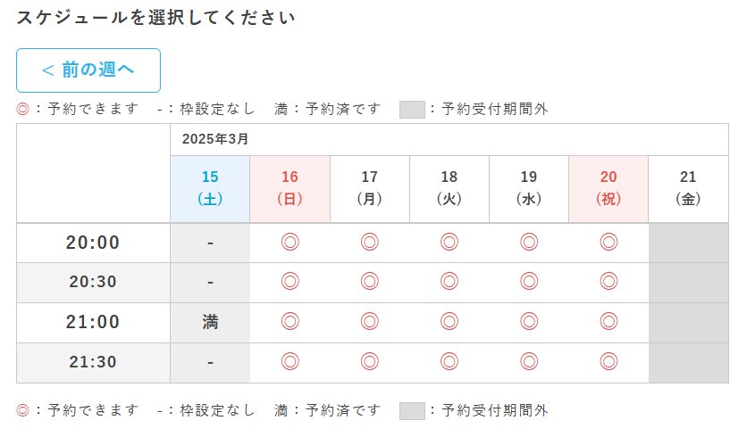
Task: Reserve the 20:00 slot on holiday 20
Action: pos(609,243)
